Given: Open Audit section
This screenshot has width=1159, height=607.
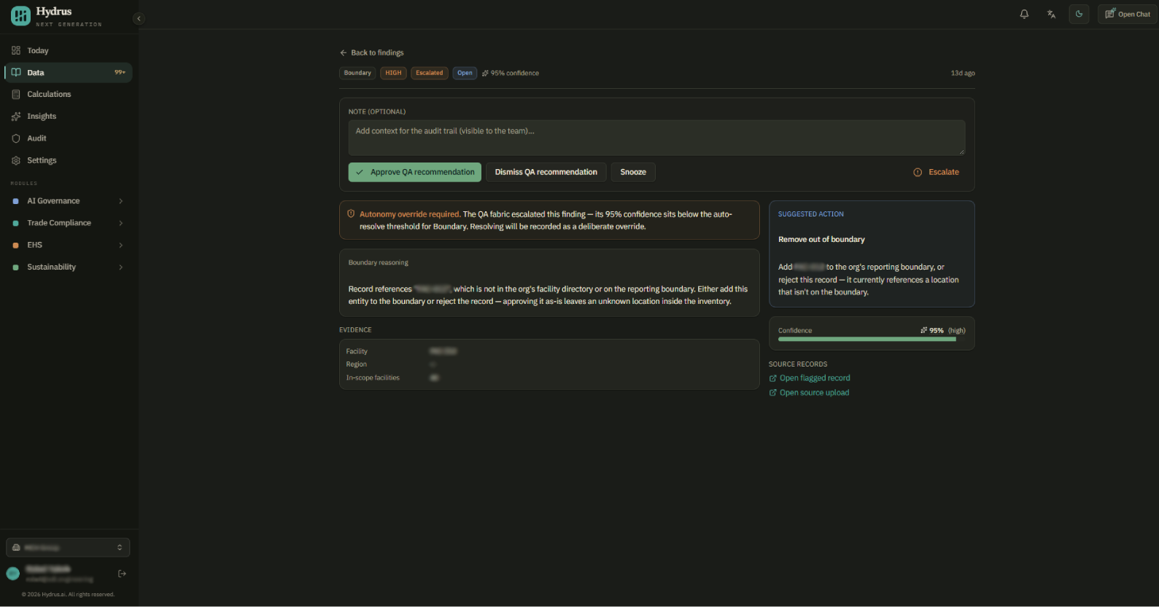Looking at the screenshot, I should click(x=69, y=138).
